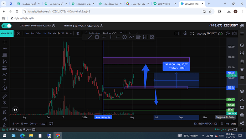The height and width of the screenshot is (139, 246).
Task: Select the 30 minutes range button
Action: tap(34, 124)
